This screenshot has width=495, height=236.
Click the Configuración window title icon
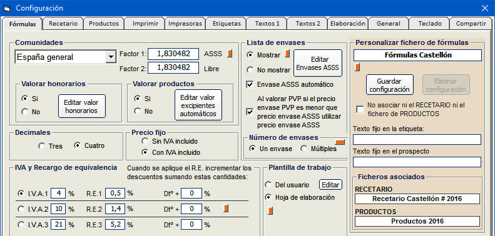tap(7, 8)
